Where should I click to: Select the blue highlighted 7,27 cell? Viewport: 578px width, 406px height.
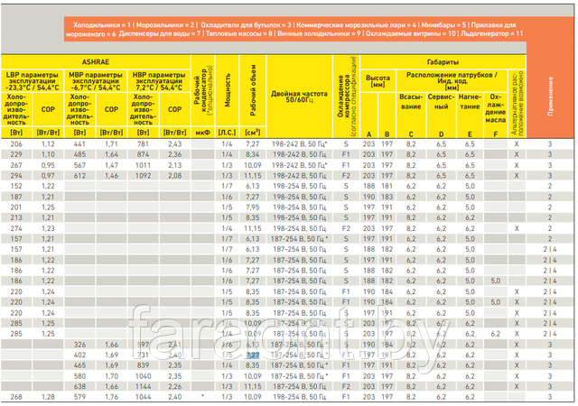pos(254,355)
